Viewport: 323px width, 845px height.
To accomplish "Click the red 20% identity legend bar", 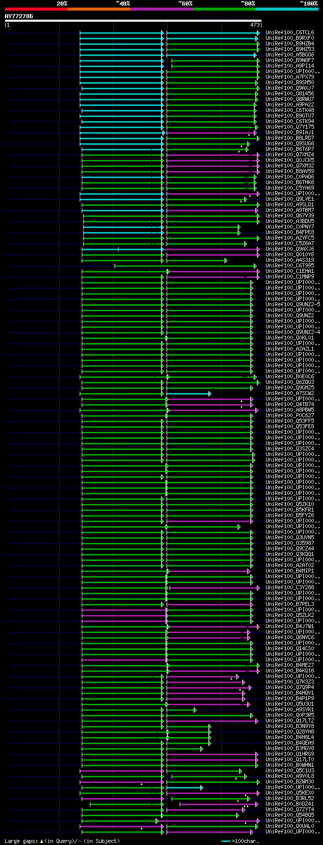I will [36, 9].
